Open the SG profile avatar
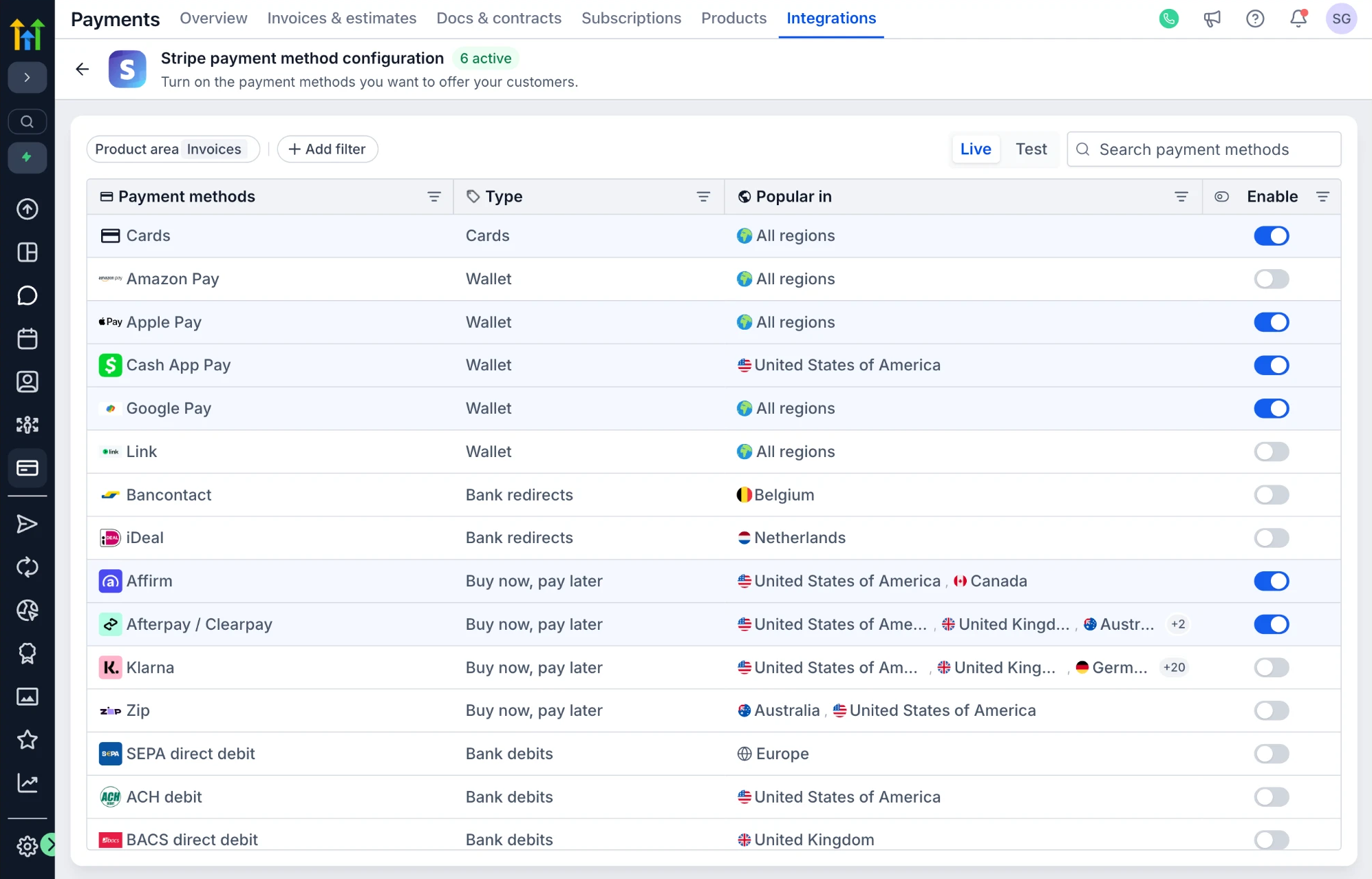 click(x=1341, y=19)
